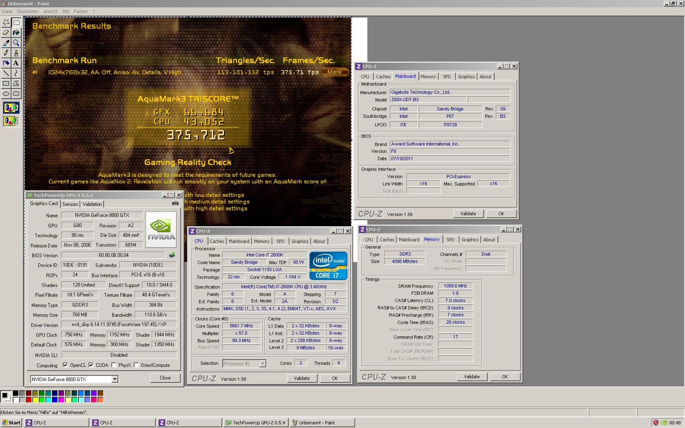
Task: Pick the Eraser tool in Paint
Action: pos(6,33)
